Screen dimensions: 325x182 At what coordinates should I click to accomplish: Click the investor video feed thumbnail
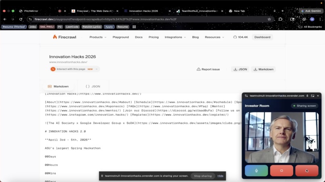pyautogui.click(x=282, y=137)
